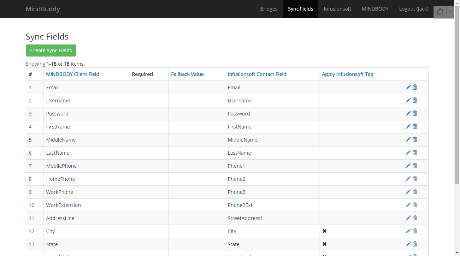The height and width of the screenshot is (256, 460).
Task: Sort table by Fallback Value
Action: (187, 74)
